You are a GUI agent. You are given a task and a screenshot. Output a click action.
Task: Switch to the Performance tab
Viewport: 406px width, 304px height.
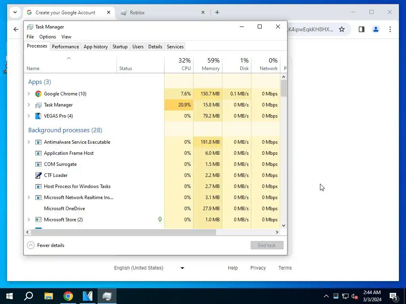point(65,47)
